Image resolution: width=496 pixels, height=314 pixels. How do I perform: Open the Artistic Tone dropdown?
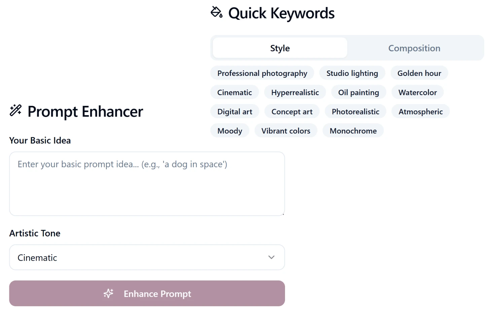147,257
